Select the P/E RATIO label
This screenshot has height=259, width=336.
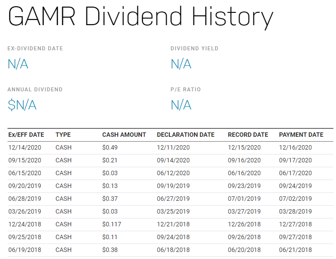(x=186, y=90)
